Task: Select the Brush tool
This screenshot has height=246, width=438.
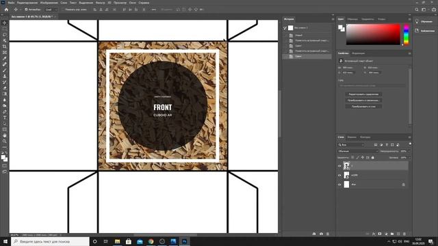Action: [x=5, y=70]
